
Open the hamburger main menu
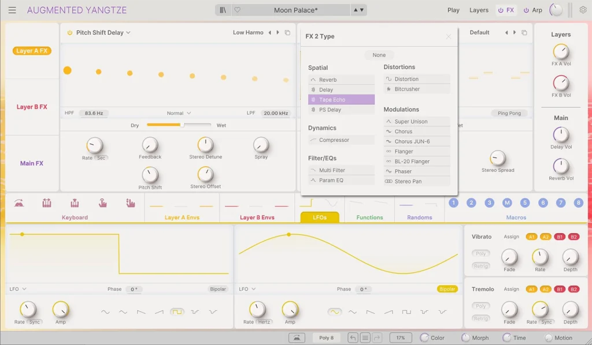point(12,10)
